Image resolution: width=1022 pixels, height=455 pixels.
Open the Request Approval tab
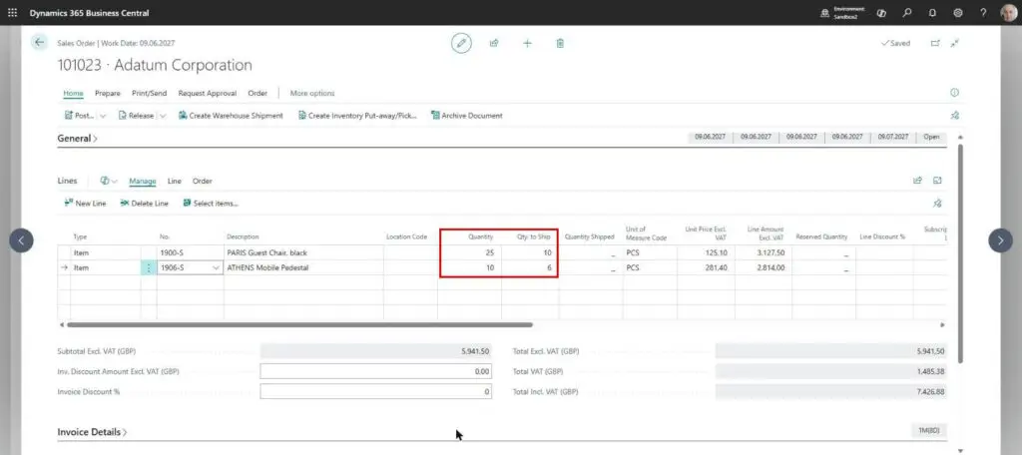tap(208, 93)
